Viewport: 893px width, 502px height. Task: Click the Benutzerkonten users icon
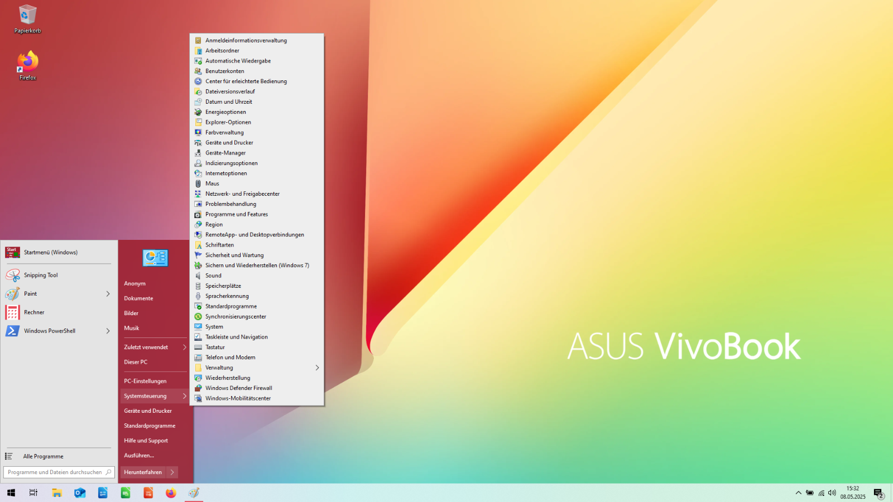[x=198, y=71]
